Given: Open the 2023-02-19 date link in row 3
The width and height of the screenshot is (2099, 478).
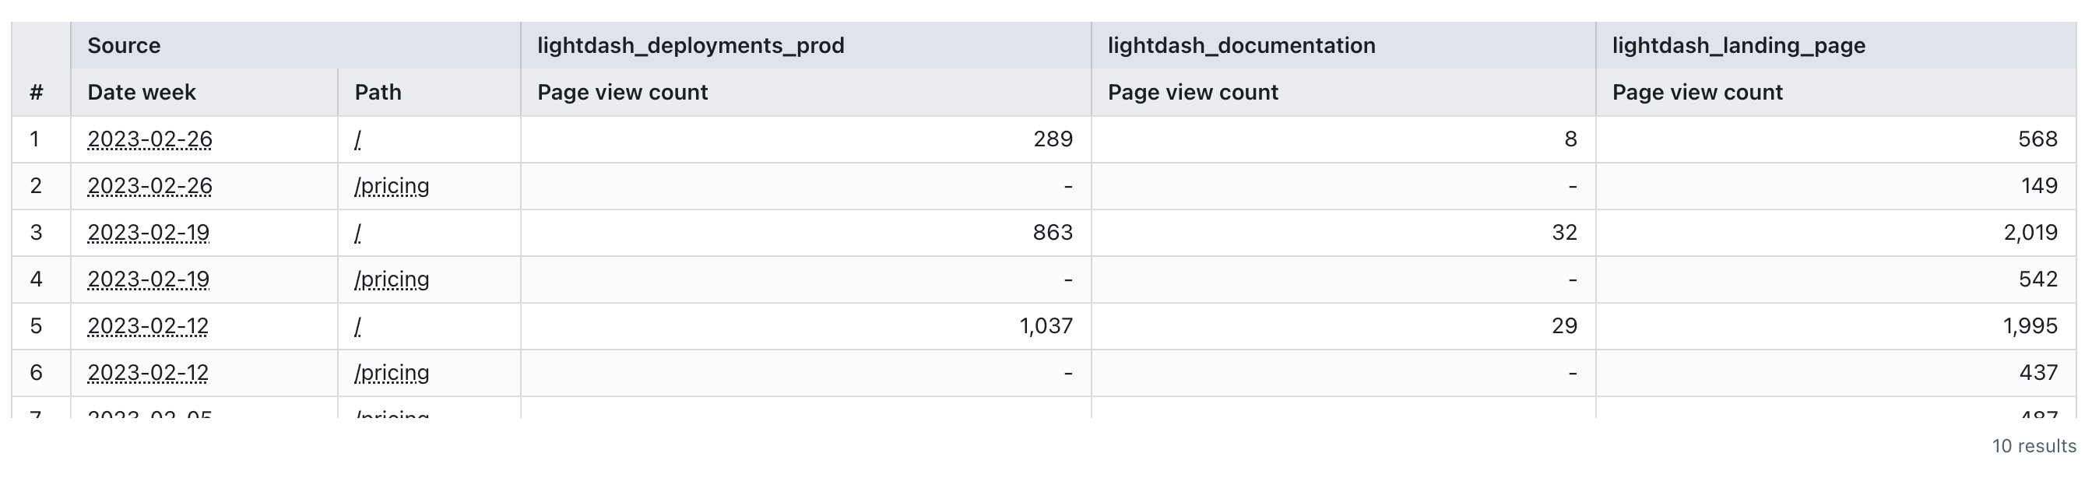Looking at the screenshot, I should point(150,232).
